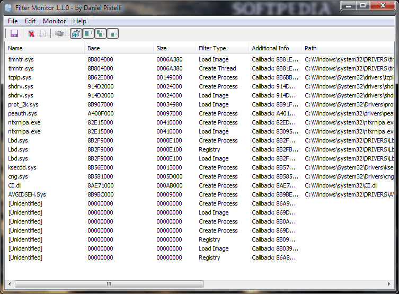
Task: Sort by the Filter Type column header
Action: coord(222,48)
